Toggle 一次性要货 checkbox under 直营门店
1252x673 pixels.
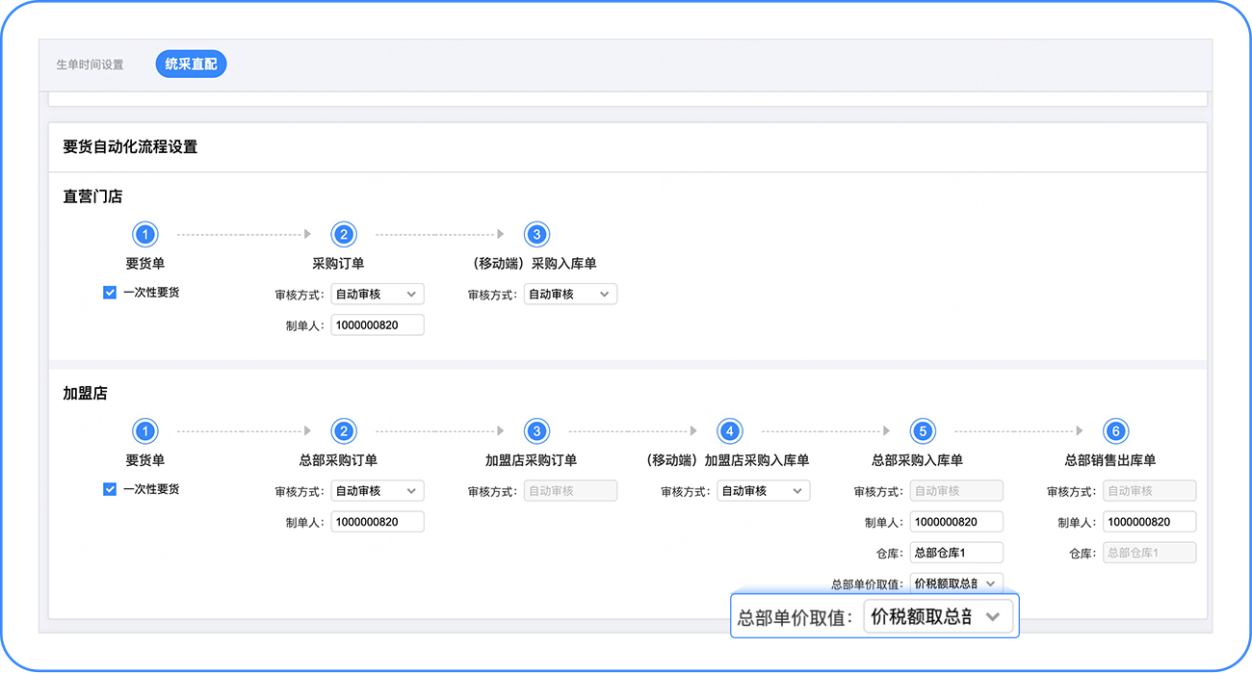[x=110, y=293]
